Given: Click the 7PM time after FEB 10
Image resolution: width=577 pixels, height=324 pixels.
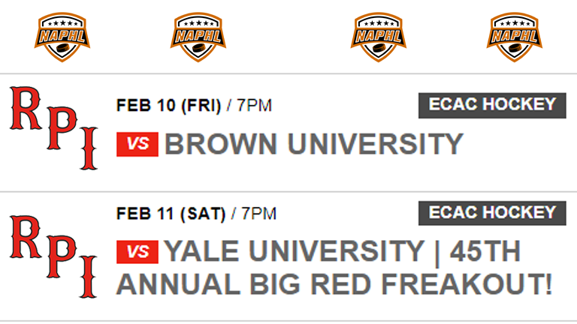Looking at the screenshot, I should tap(254, 106).
